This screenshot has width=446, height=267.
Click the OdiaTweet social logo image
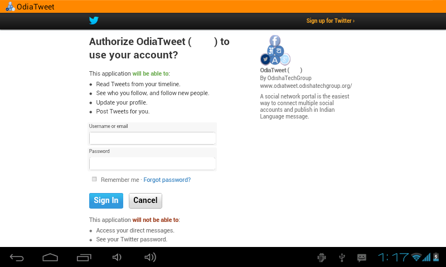[x=275, y=50]
